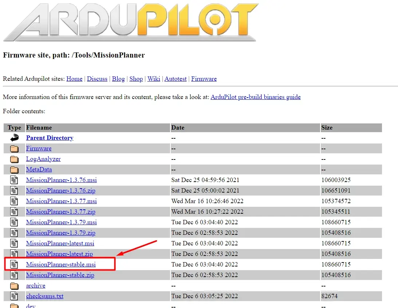Viewport: 398px width, 308px height.
Task: Click the size value 106003925
Action: click(336, 180)
